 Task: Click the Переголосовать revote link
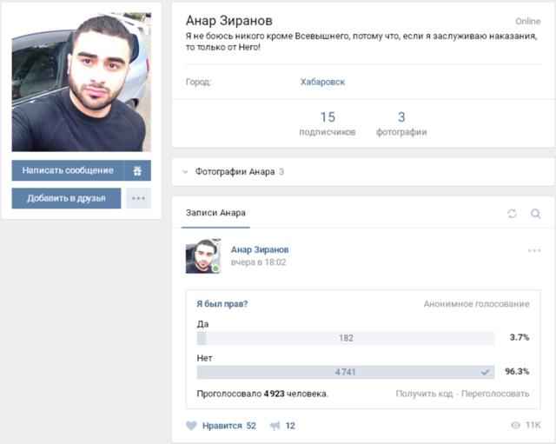[x=495, y=394]
